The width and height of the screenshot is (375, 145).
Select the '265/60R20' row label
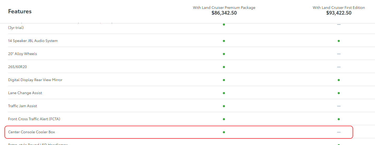click(x=17, y=67)
